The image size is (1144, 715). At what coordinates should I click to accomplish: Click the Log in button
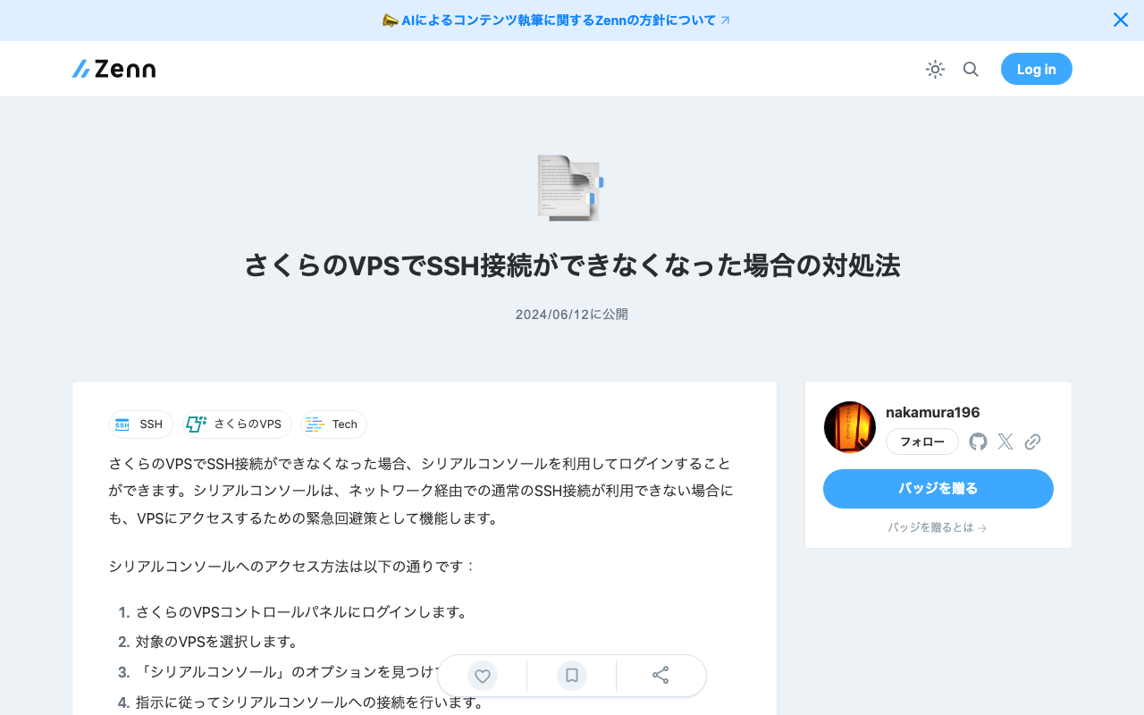pos(1036,69)
